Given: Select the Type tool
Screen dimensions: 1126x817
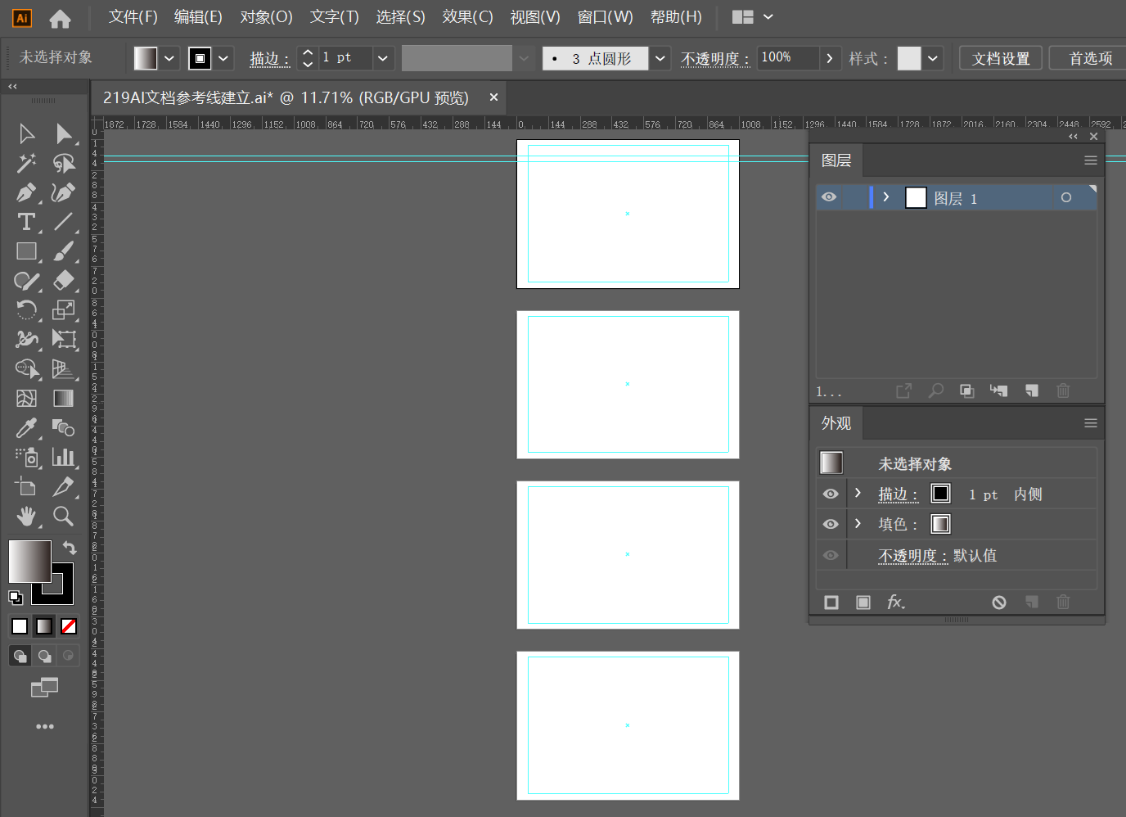Looking at the screenshot, I should (26, 222).
